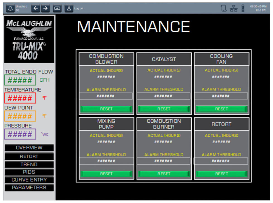
Task: Navigate forward with the right arrow
Action: (45, 8)
